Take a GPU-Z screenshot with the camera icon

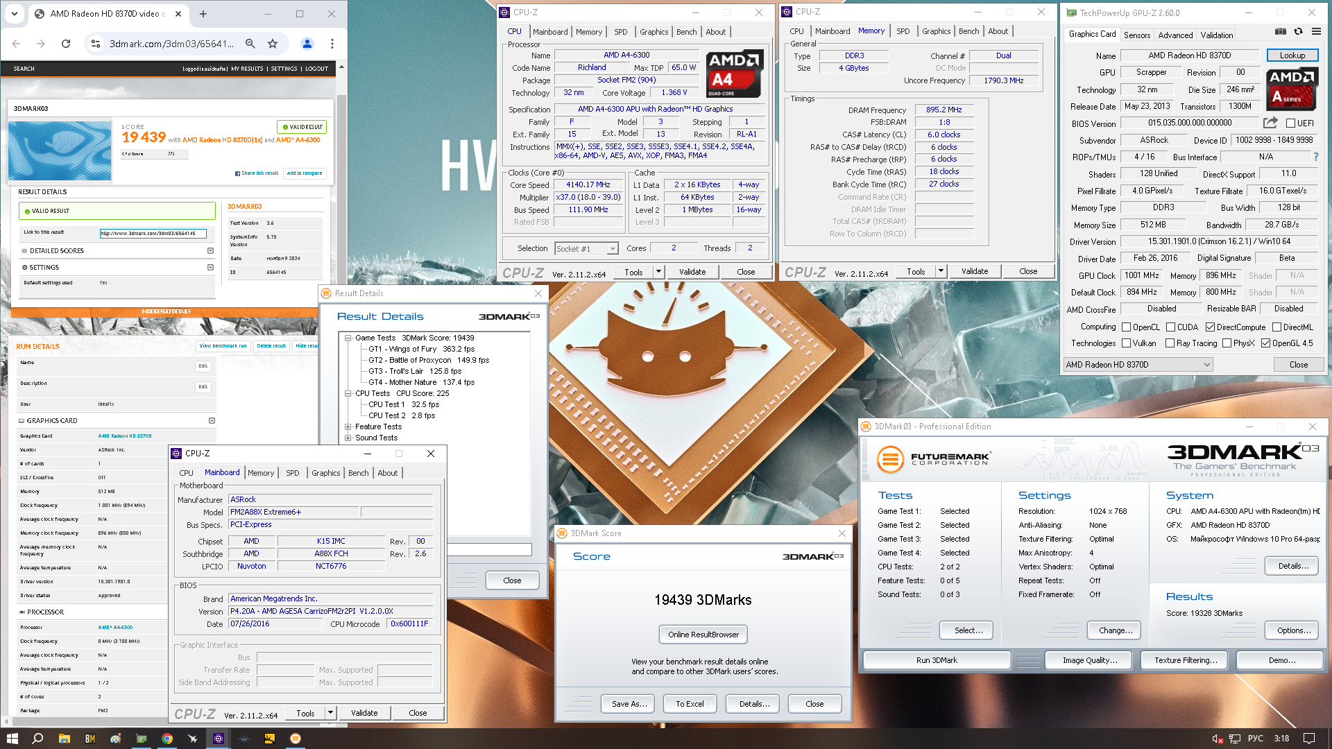(1281, 31)
